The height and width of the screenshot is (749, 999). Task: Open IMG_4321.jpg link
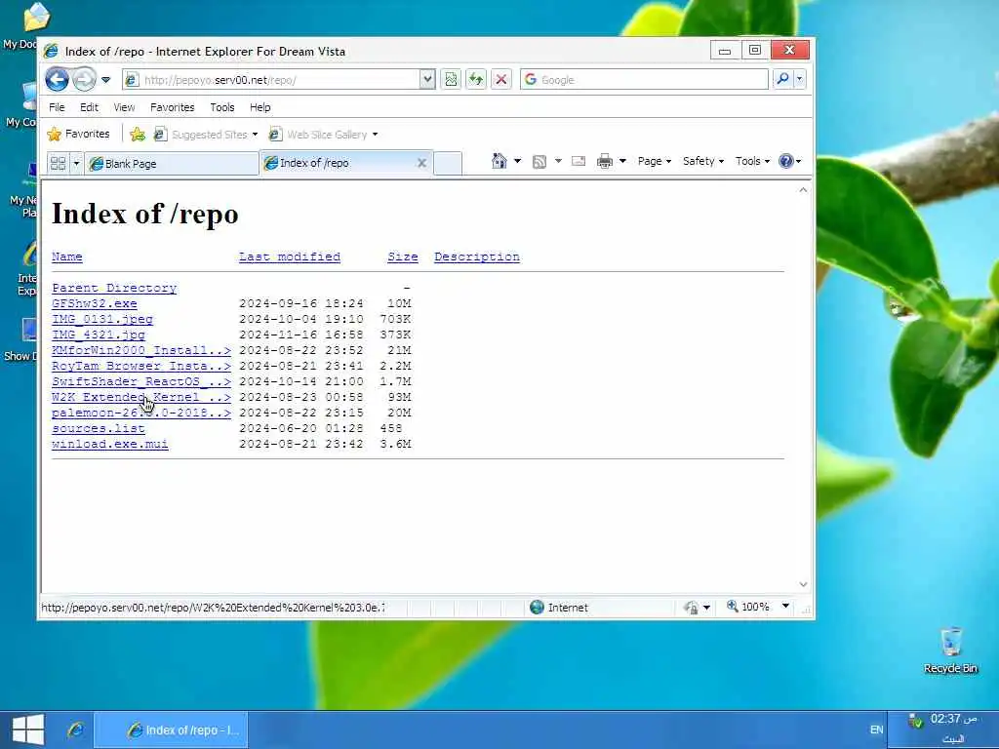click(99, 335)
